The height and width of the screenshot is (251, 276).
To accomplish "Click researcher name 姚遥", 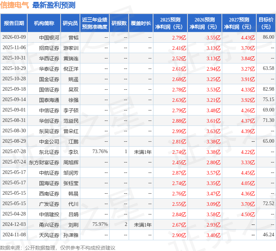I will click(73, 79).
